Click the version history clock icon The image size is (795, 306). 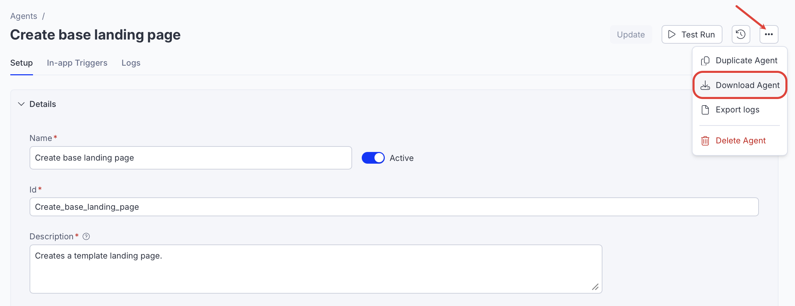pos(741,34)
